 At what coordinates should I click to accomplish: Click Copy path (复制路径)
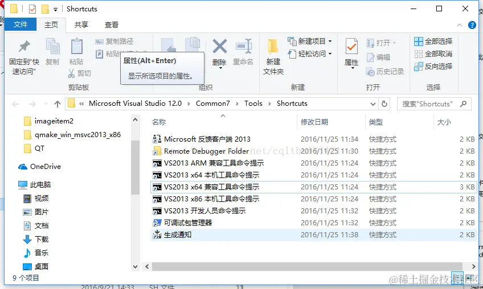pos(114,41)
